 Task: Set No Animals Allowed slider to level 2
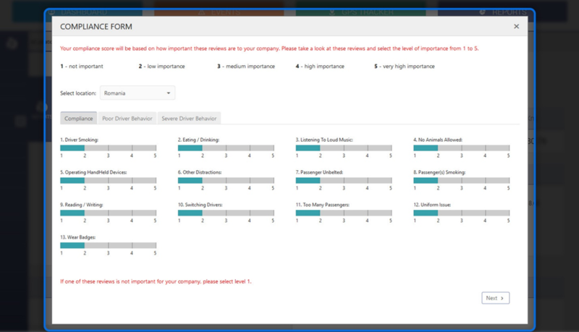point(438,148)
